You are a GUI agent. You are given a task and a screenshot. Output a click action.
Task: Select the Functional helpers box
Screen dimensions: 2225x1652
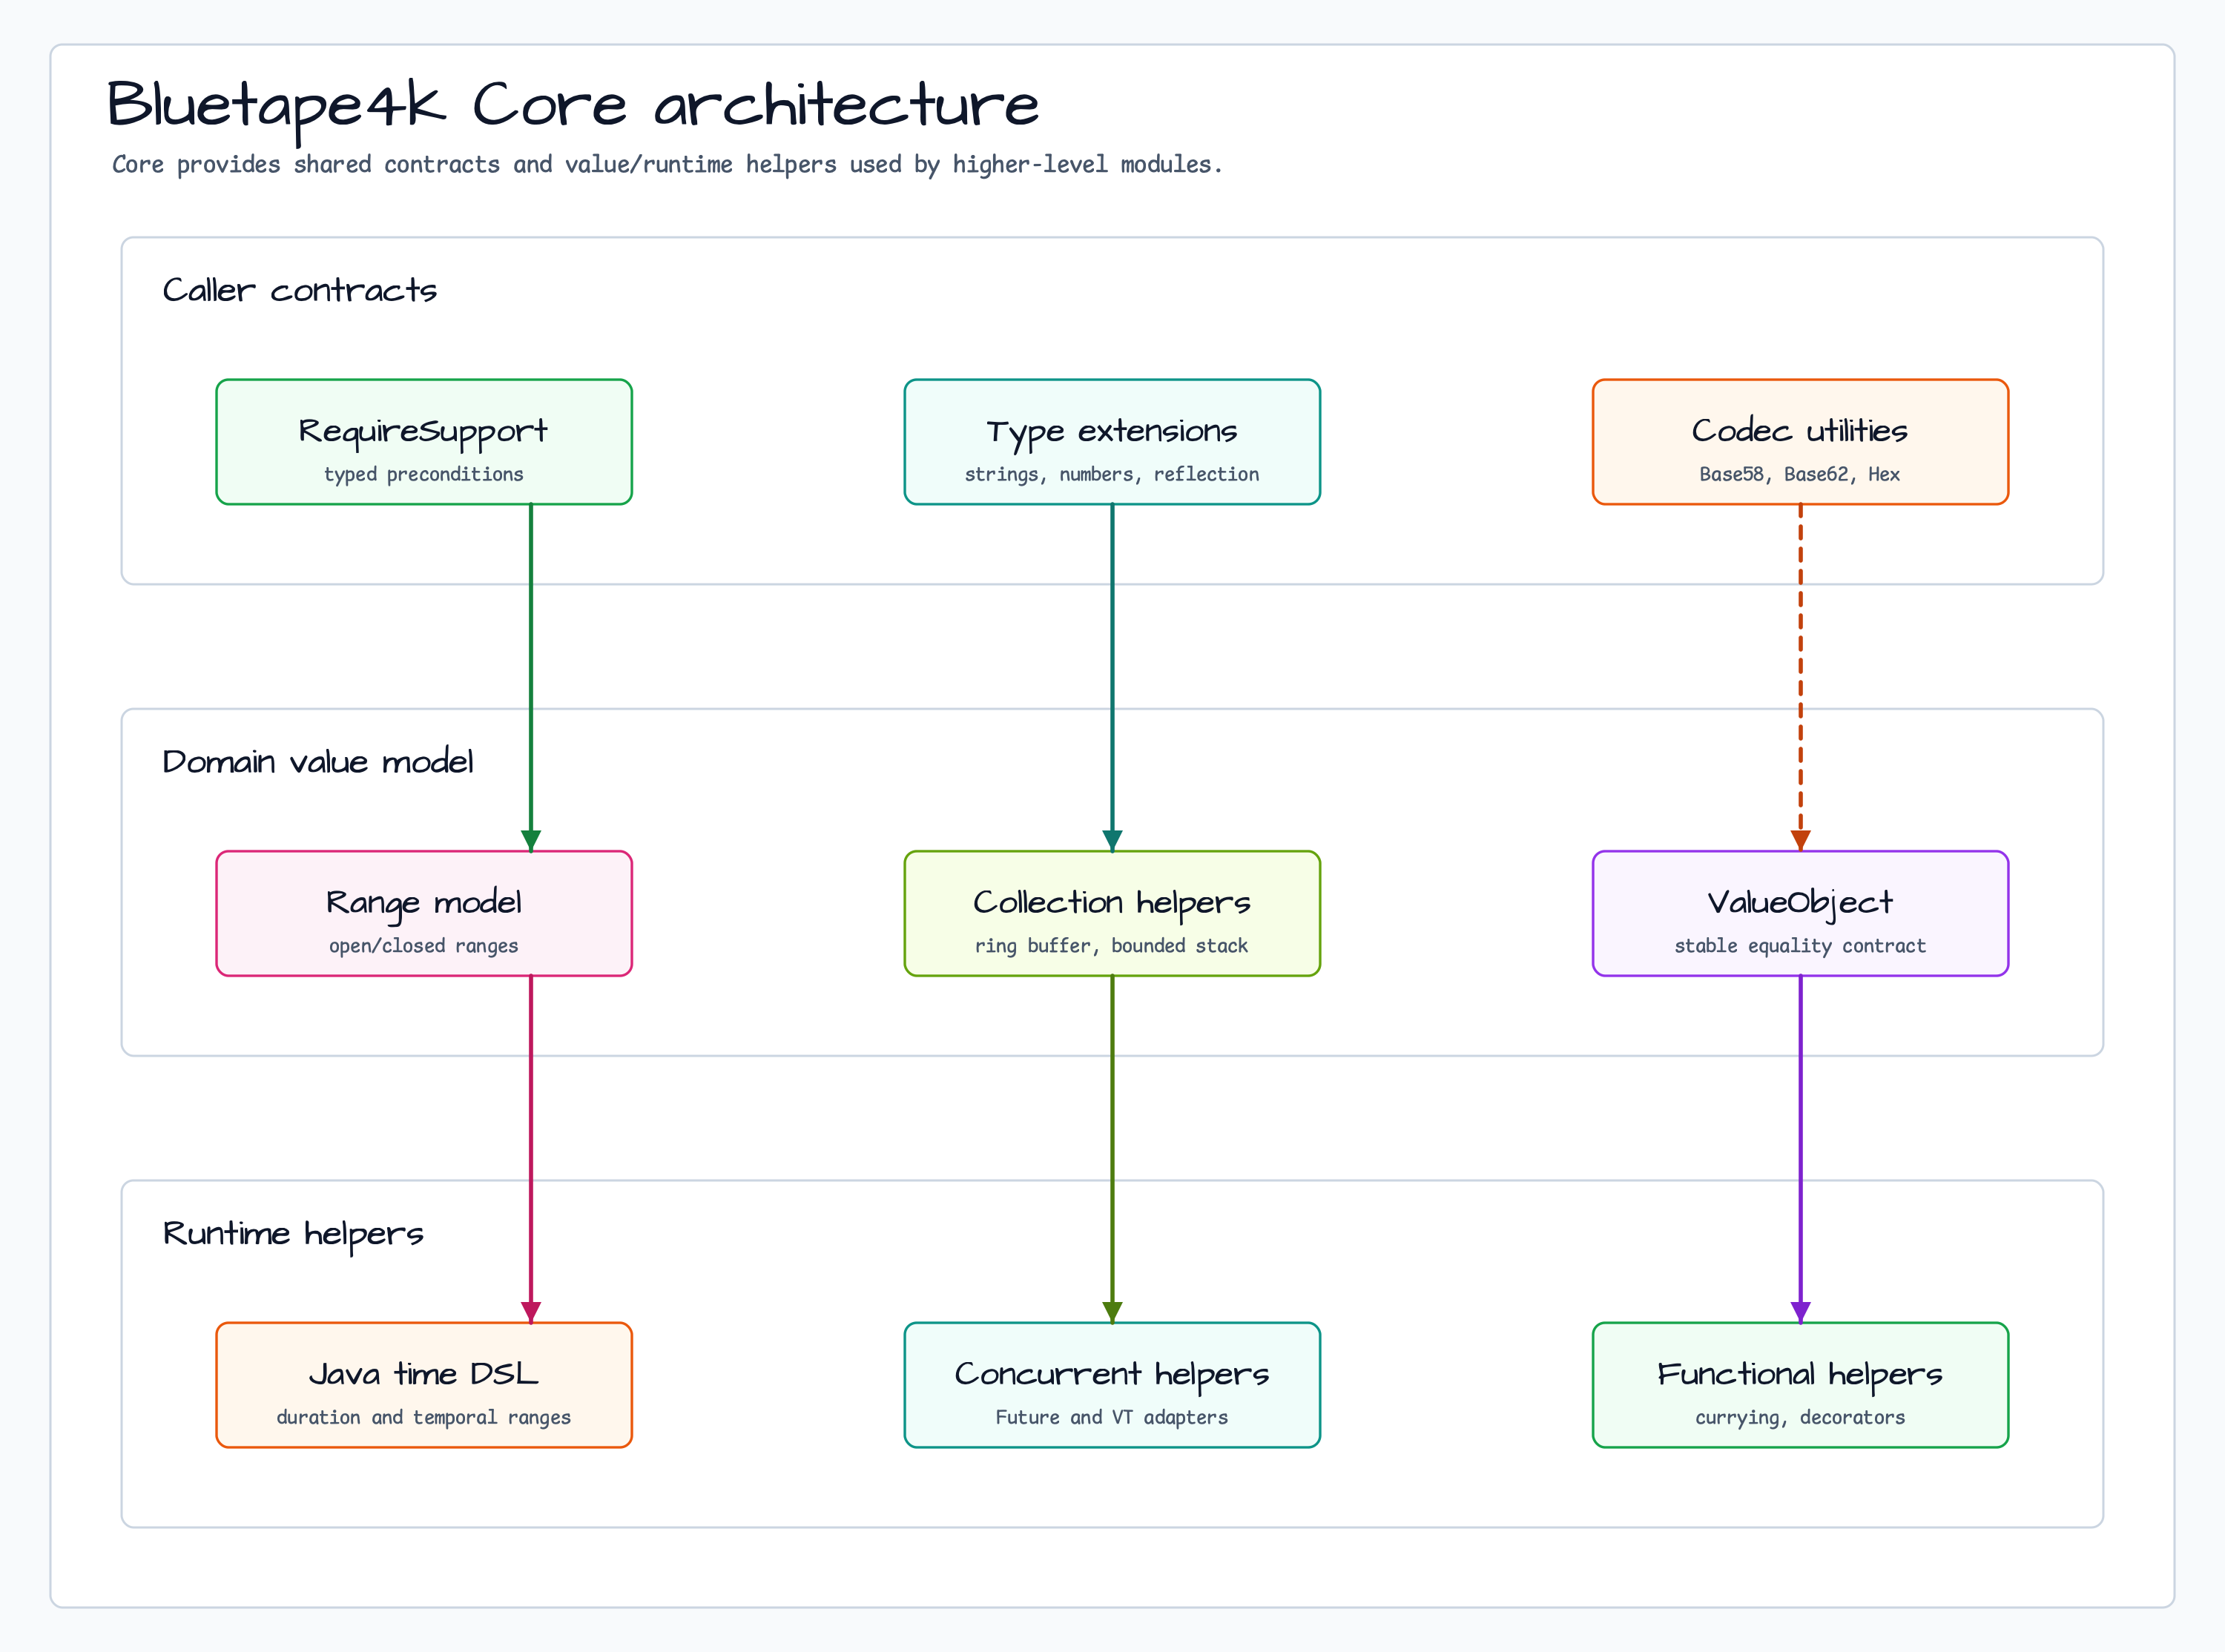(x=1800, y=1385)
